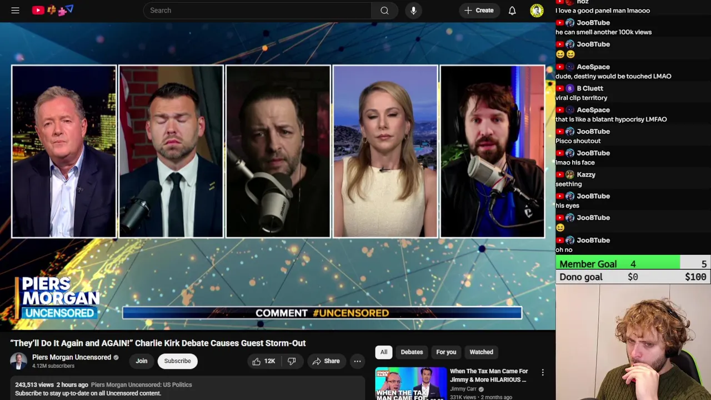The width and height of the screenshot is (711, 400).
Task: Subscribe to Piers Morgan Uncensored
Action: pos(177,361)
